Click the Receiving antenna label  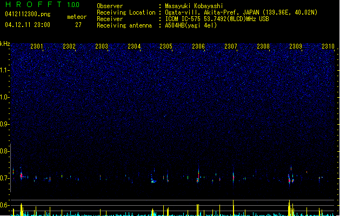pos(124,25)
